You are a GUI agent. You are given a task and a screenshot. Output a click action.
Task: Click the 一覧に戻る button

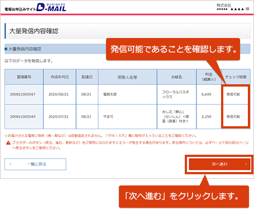click(x=35, y=164)
